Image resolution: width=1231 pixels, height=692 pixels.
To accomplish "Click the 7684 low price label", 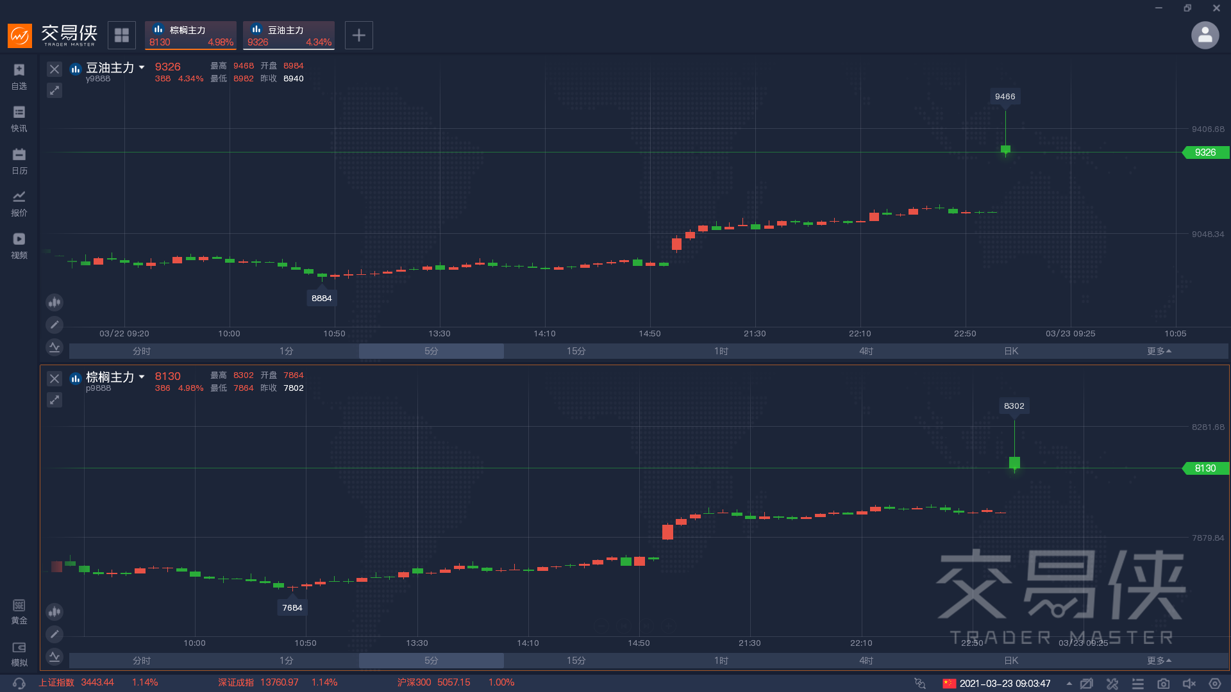I will click(x=292, y=608).
